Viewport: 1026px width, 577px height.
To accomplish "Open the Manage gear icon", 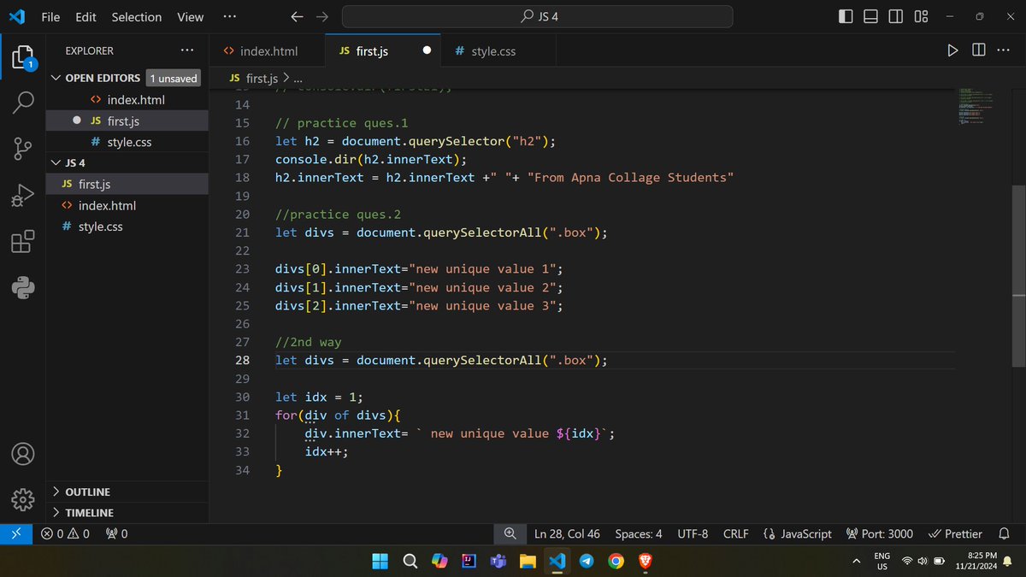I will 23,499.
